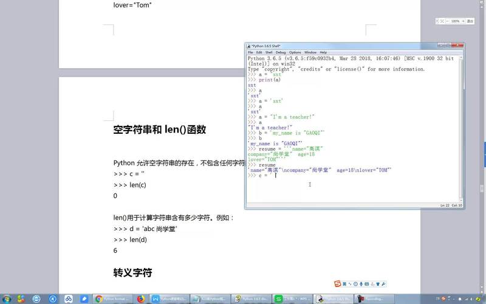Click the heading '空字符串和 len()函数'
The height and width of the screenshot is (304, 486).
(160, 130)
